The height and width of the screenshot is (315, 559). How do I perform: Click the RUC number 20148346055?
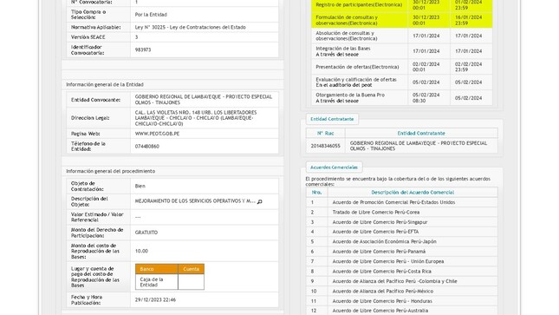pyautogui.click(x=326, y=146)
